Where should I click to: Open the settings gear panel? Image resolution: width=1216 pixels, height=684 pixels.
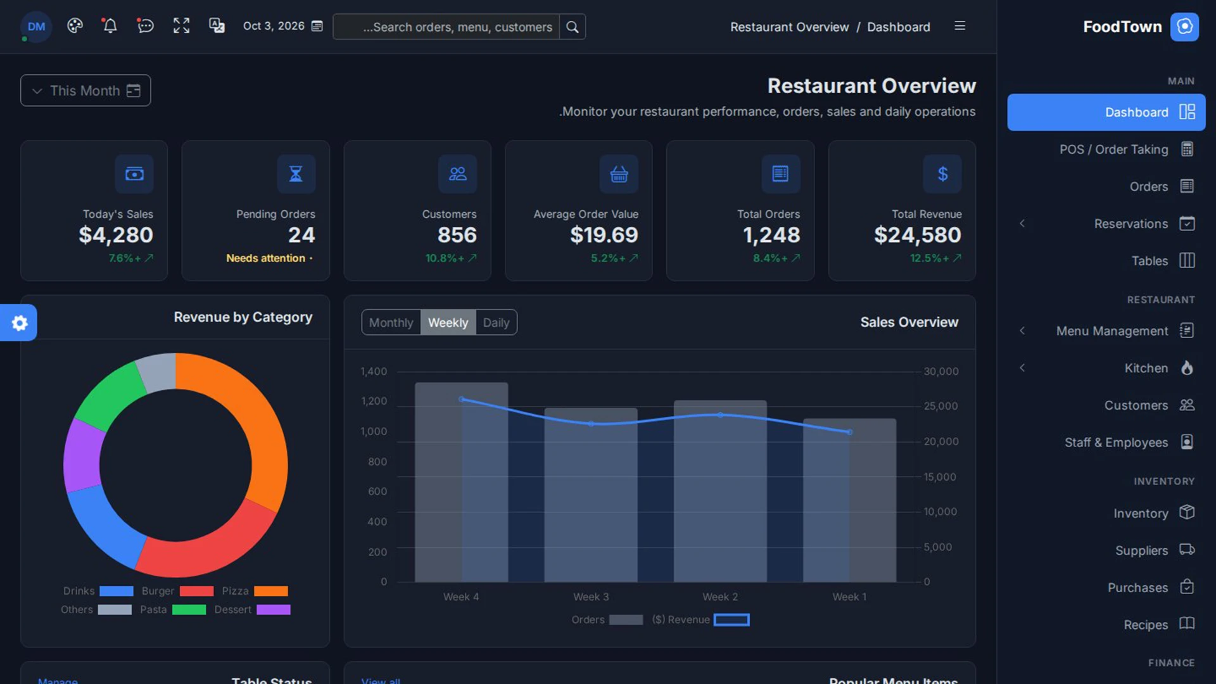coord(19,323)
